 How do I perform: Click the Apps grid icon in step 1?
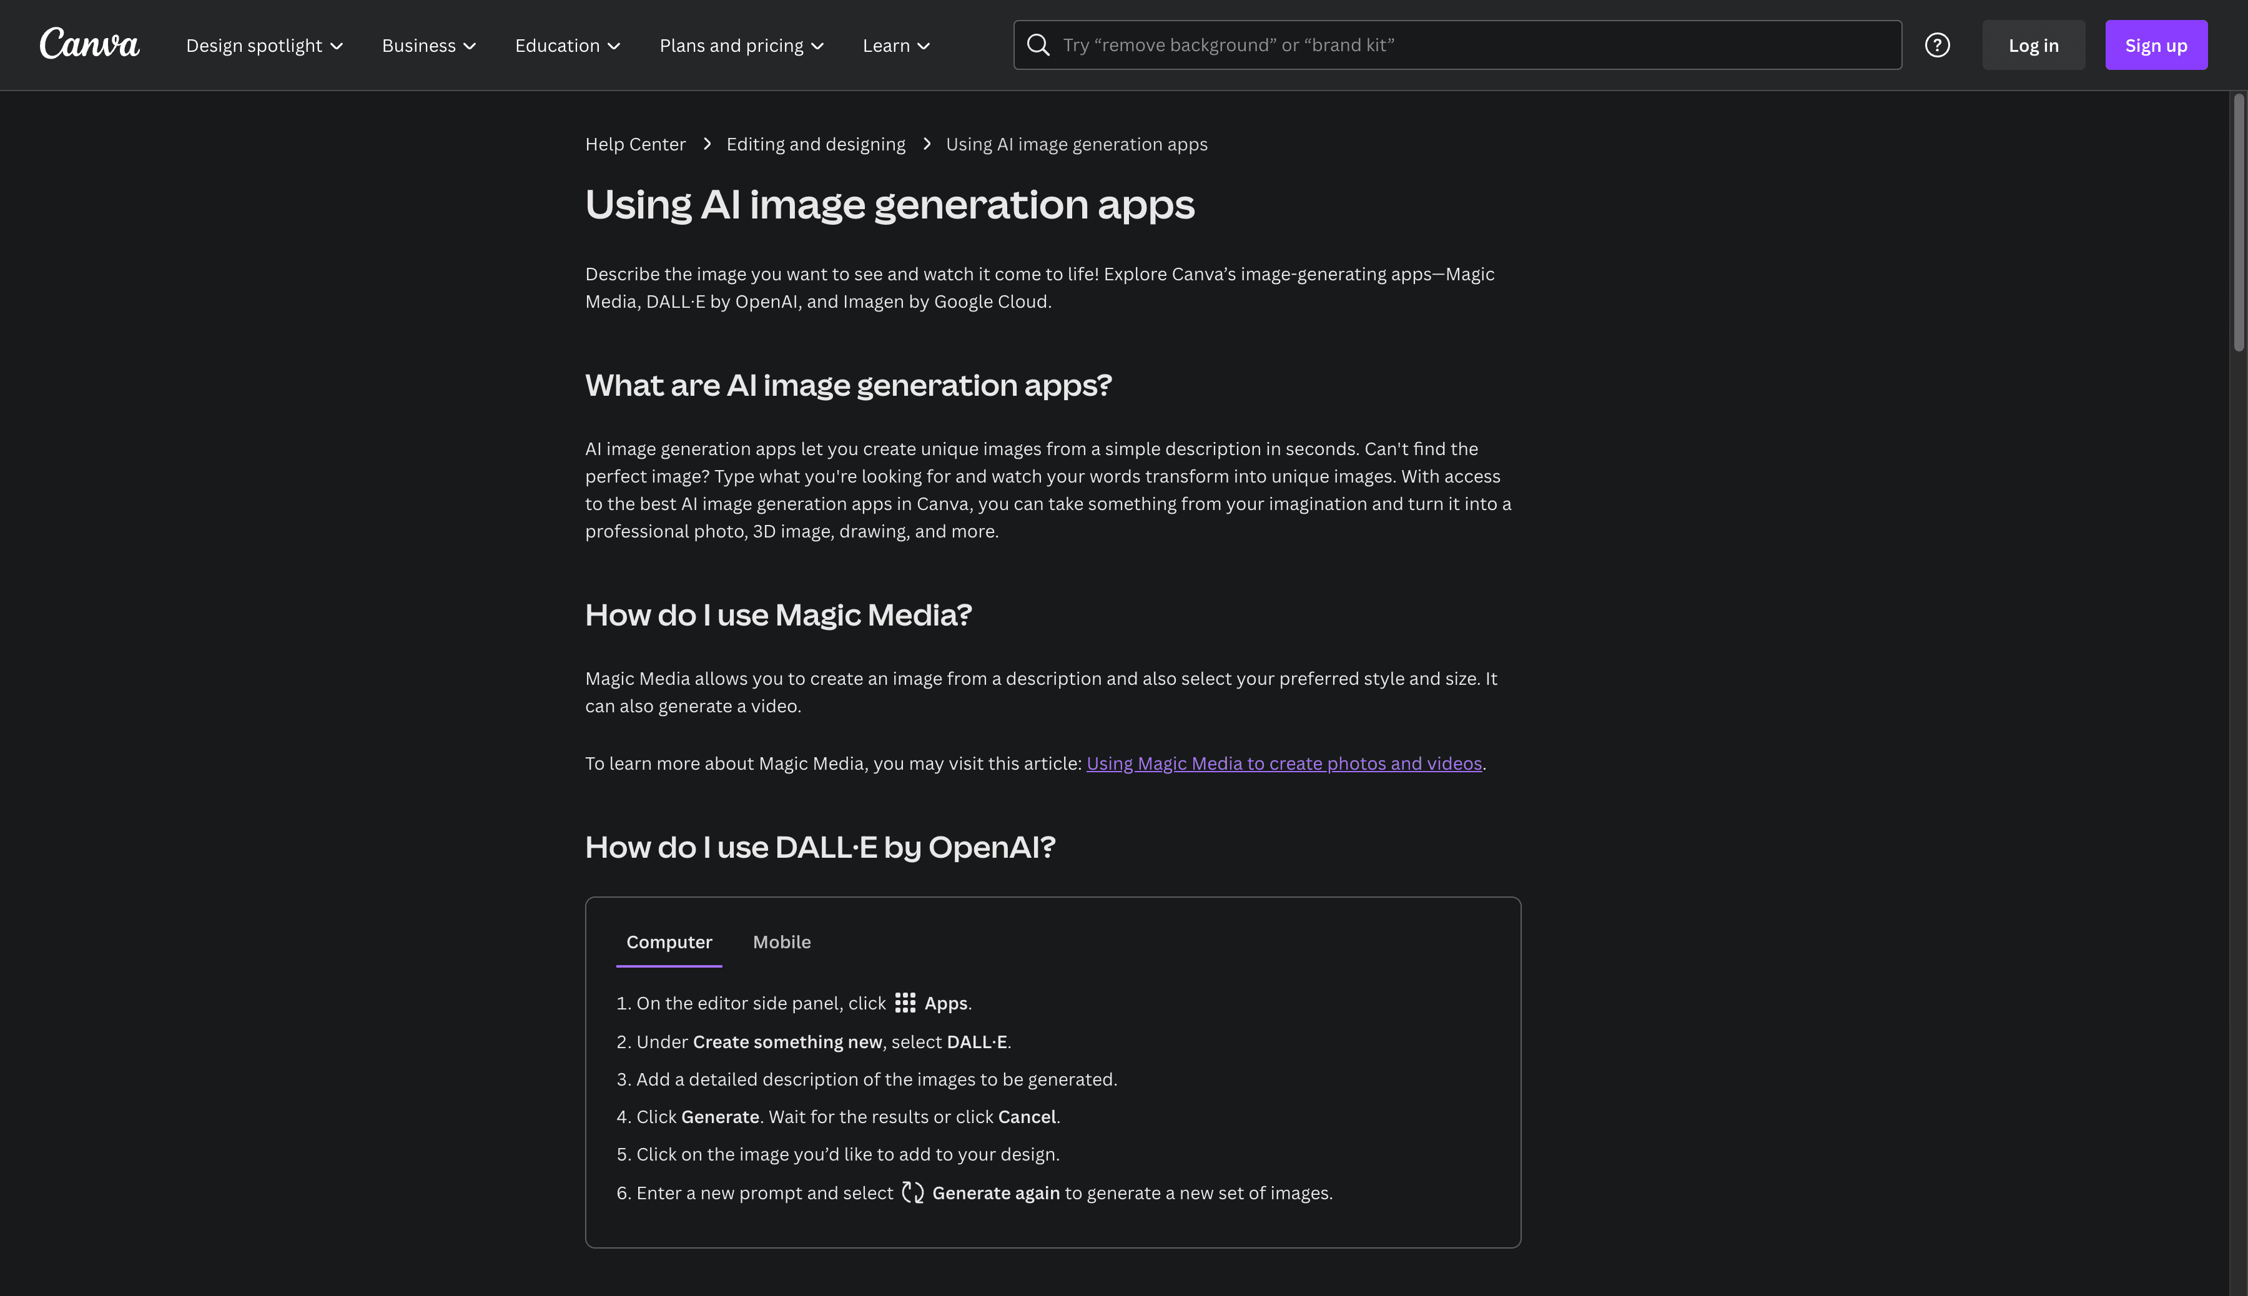click(x=905, y=1003)
